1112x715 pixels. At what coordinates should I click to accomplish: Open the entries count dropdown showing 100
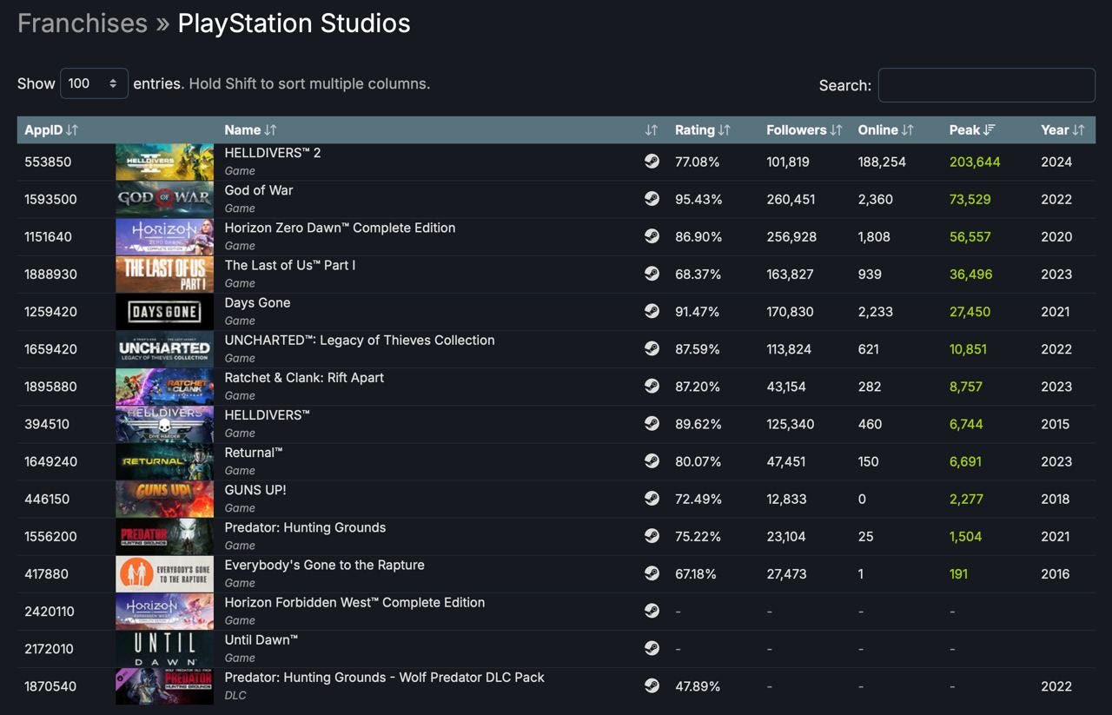[94, 83]
